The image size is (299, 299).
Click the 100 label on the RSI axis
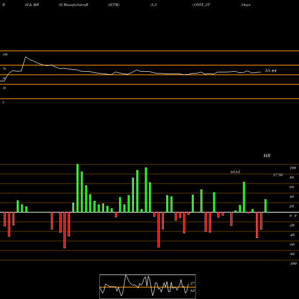(5, 54)
